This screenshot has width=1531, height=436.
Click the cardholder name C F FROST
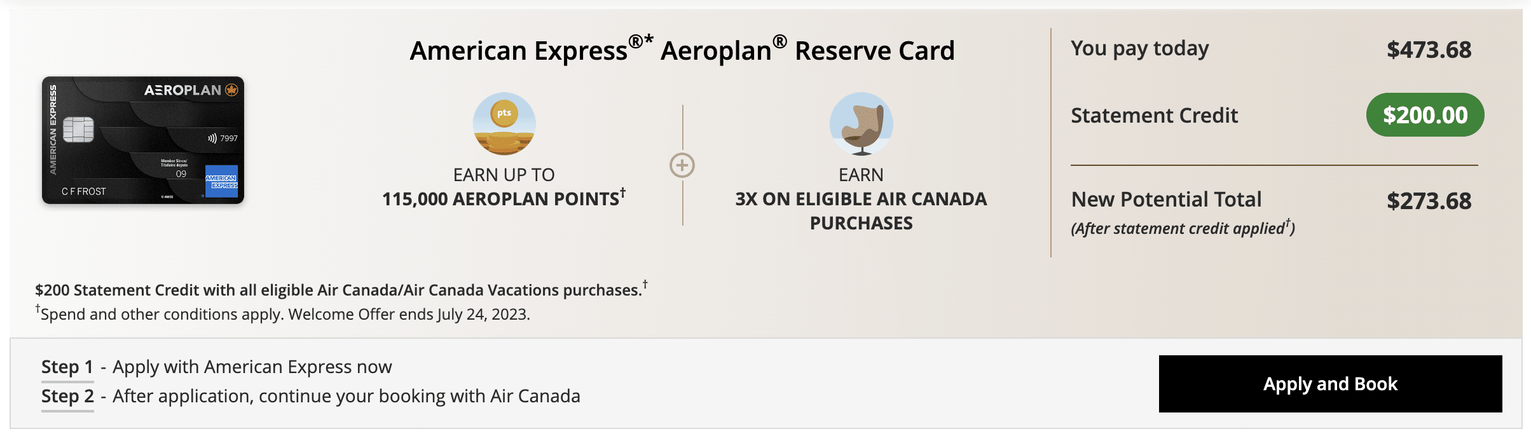pyautogui.click(x=84, y=191)
